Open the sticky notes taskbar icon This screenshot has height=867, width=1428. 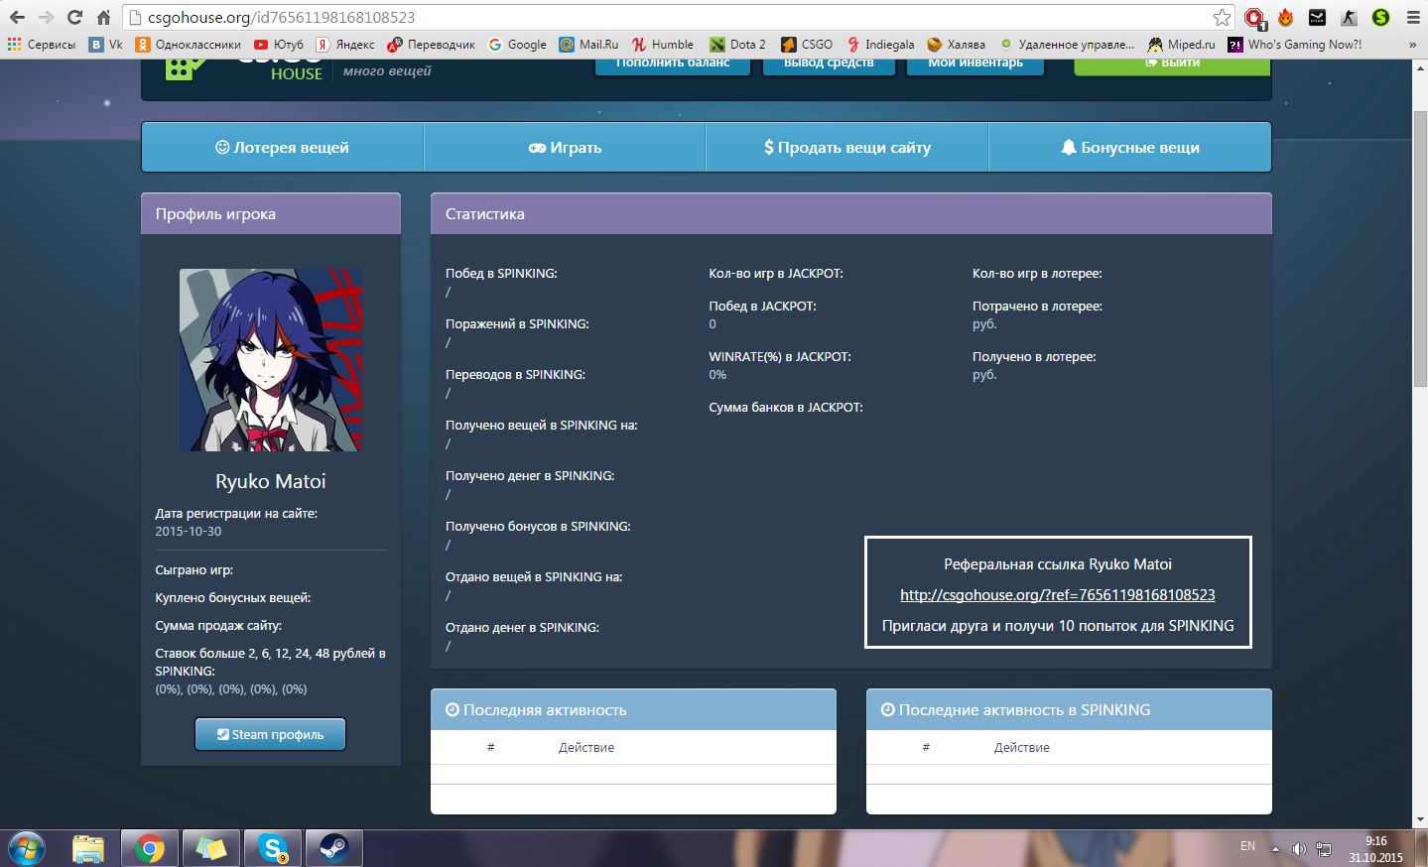click(211, 849)
